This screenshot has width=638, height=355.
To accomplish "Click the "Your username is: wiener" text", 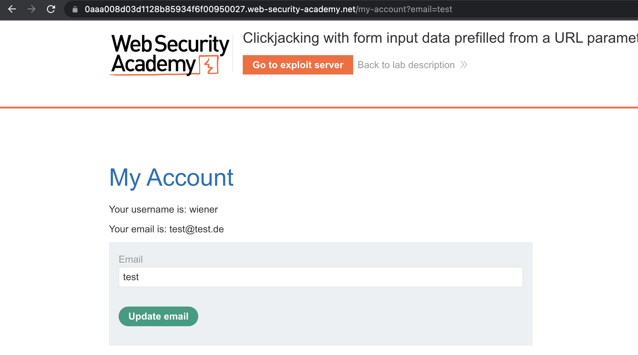I will 163,209.
